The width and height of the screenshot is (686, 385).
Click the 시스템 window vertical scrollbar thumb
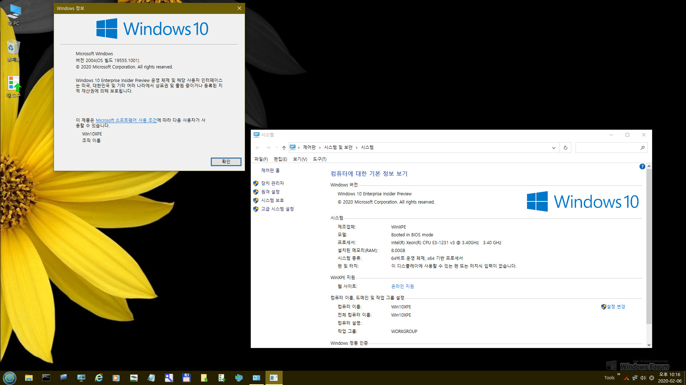[649, 247]
